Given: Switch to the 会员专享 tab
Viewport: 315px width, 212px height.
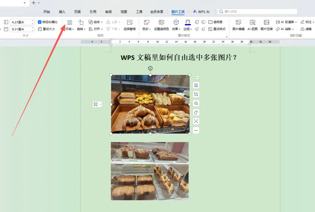Looking at the screenshot, I should 157,12.
